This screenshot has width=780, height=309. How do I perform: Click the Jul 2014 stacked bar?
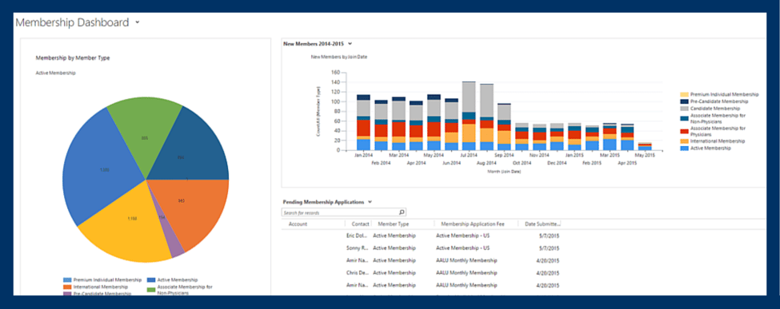(469, 116)
